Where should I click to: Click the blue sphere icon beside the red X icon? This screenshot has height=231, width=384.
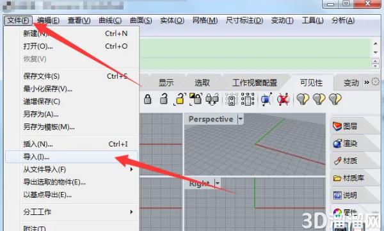click(x=267, y=99)
